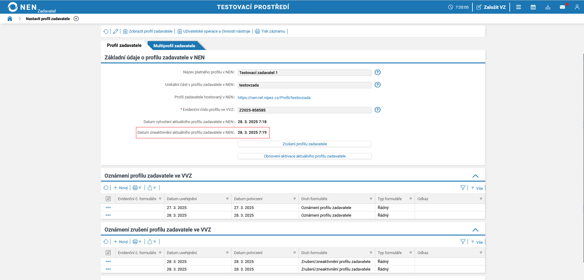Close the Nastavit profil zadavatele breadcrumb
The image size is (584, 280).
(76, 19)
